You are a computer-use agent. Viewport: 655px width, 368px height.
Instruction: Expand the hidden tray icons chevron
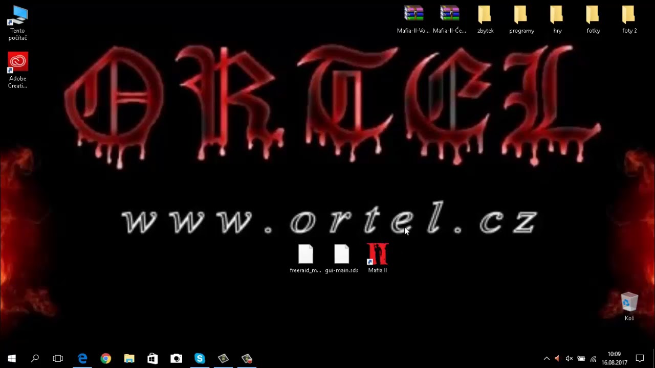pos(547,358)
